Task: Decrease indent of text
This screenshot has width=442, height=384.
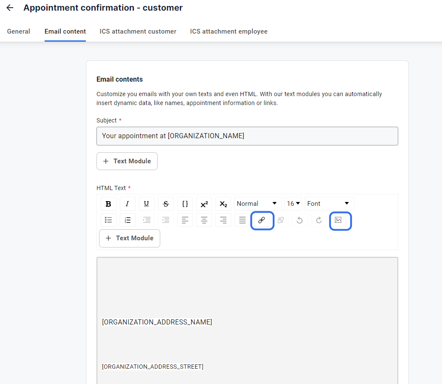Action: pyautogui.click(x=166, y=220)
